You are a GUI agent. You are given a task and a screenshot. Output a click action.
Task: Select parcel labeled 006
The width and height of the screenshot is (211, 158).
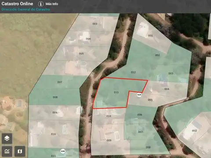pyautogui.click(x=140, y=115)
